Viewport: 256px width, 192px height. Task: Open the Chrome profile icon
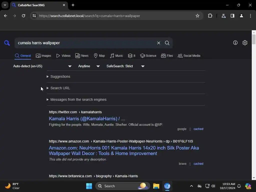pyautogui.click(x=241, y=16)
